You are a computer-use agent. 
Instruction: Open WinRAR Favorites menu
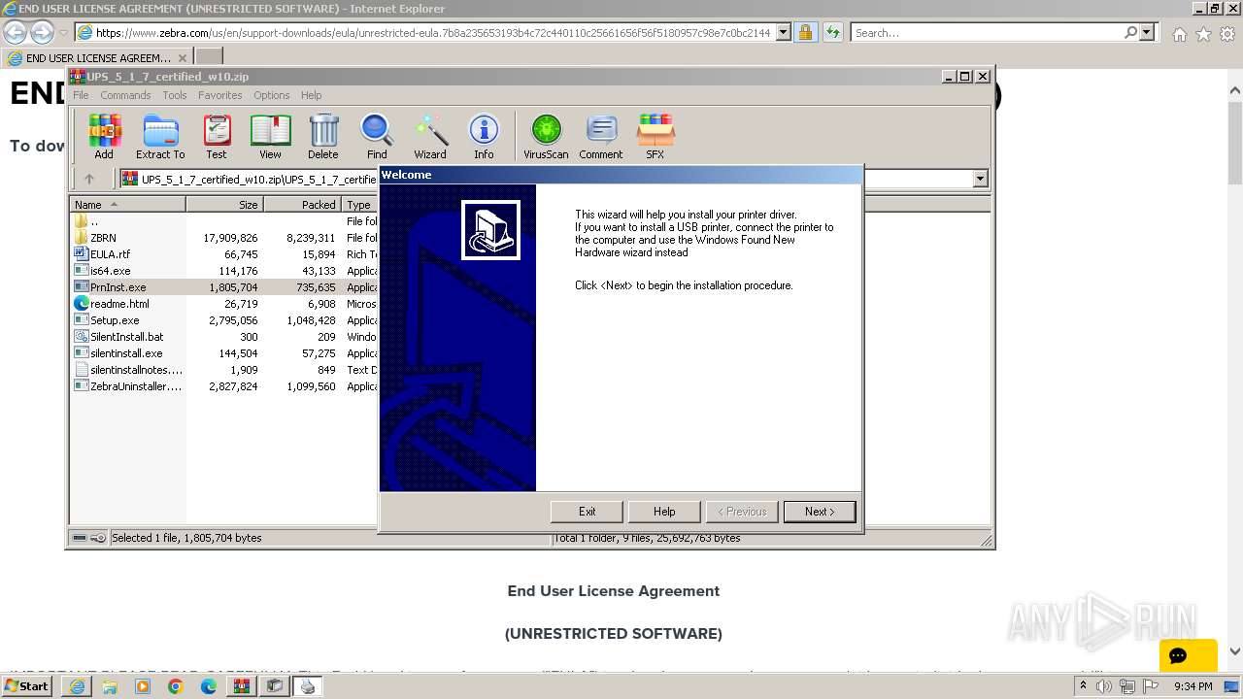pos(220,95)
